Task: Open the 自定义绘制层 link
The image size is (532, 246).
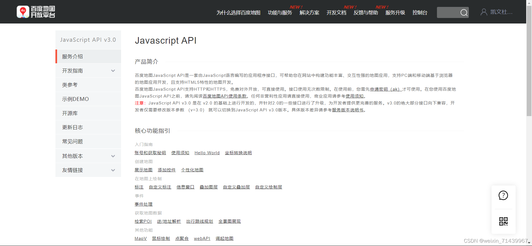Action: pyautogui.click(x=268, y=187)
